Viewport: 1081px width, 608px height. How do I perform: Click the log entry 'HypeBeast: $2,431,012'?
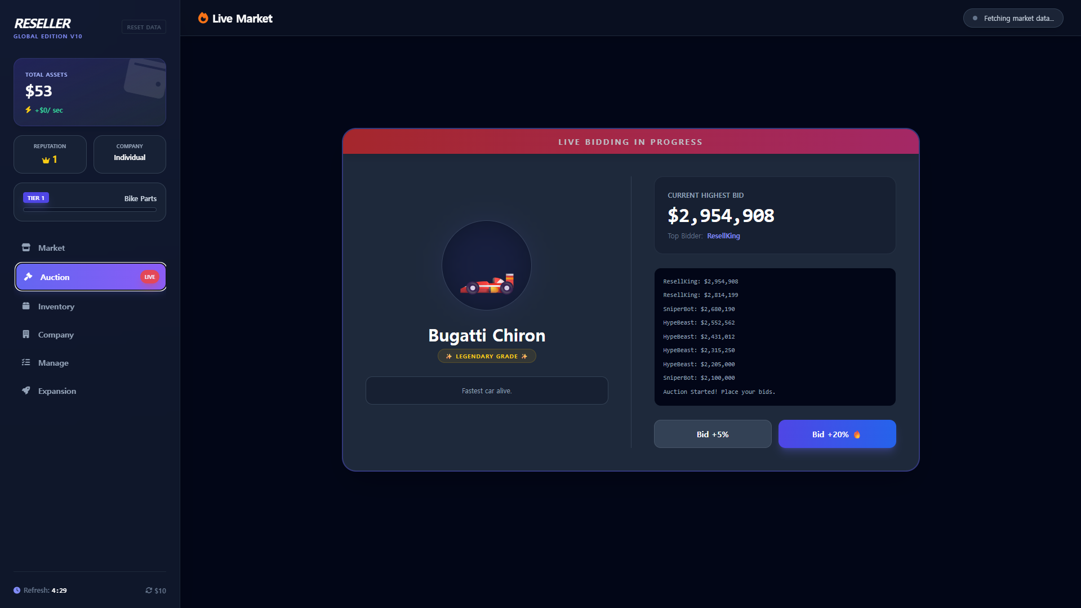(x=699, y=336)
